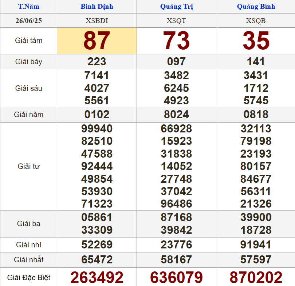The width and height of the screenshot is (295, 286).
Task: Click the XSBDI code label
Action: click(x=97, y=21)
